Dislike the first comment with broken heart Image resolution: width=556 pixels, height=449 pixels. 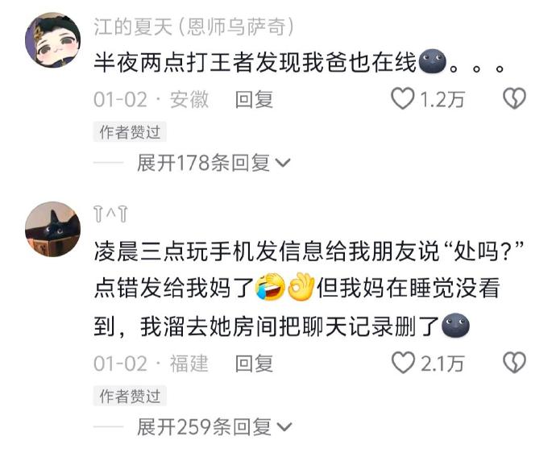[x=515, y=98]
